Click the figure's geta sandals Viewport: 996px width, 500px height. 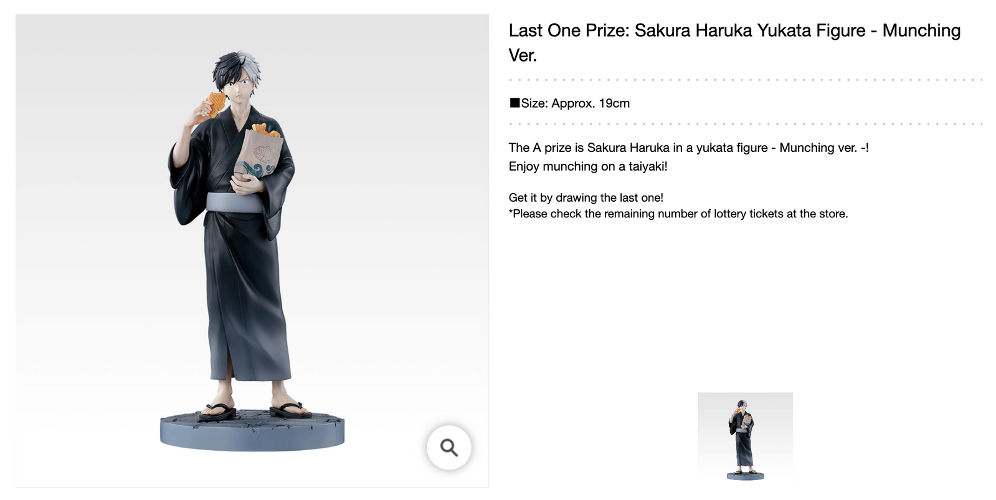pyautogui.click(x=255, y=411)
